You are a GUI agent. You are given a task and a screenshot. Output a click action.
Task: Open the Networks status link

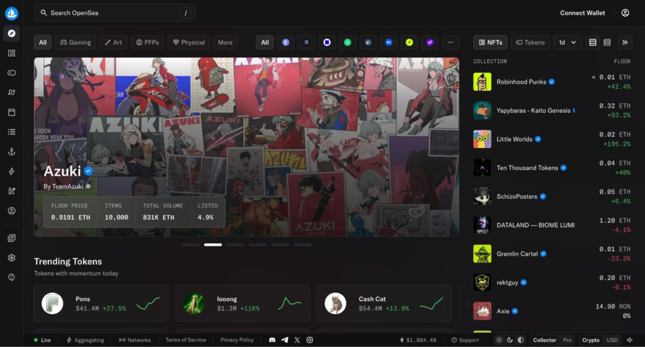point(135,340)
